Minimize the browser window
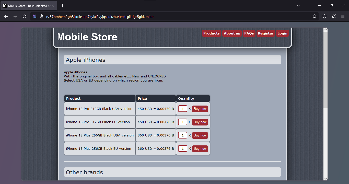The image size is (349, 184). point(320,6)
